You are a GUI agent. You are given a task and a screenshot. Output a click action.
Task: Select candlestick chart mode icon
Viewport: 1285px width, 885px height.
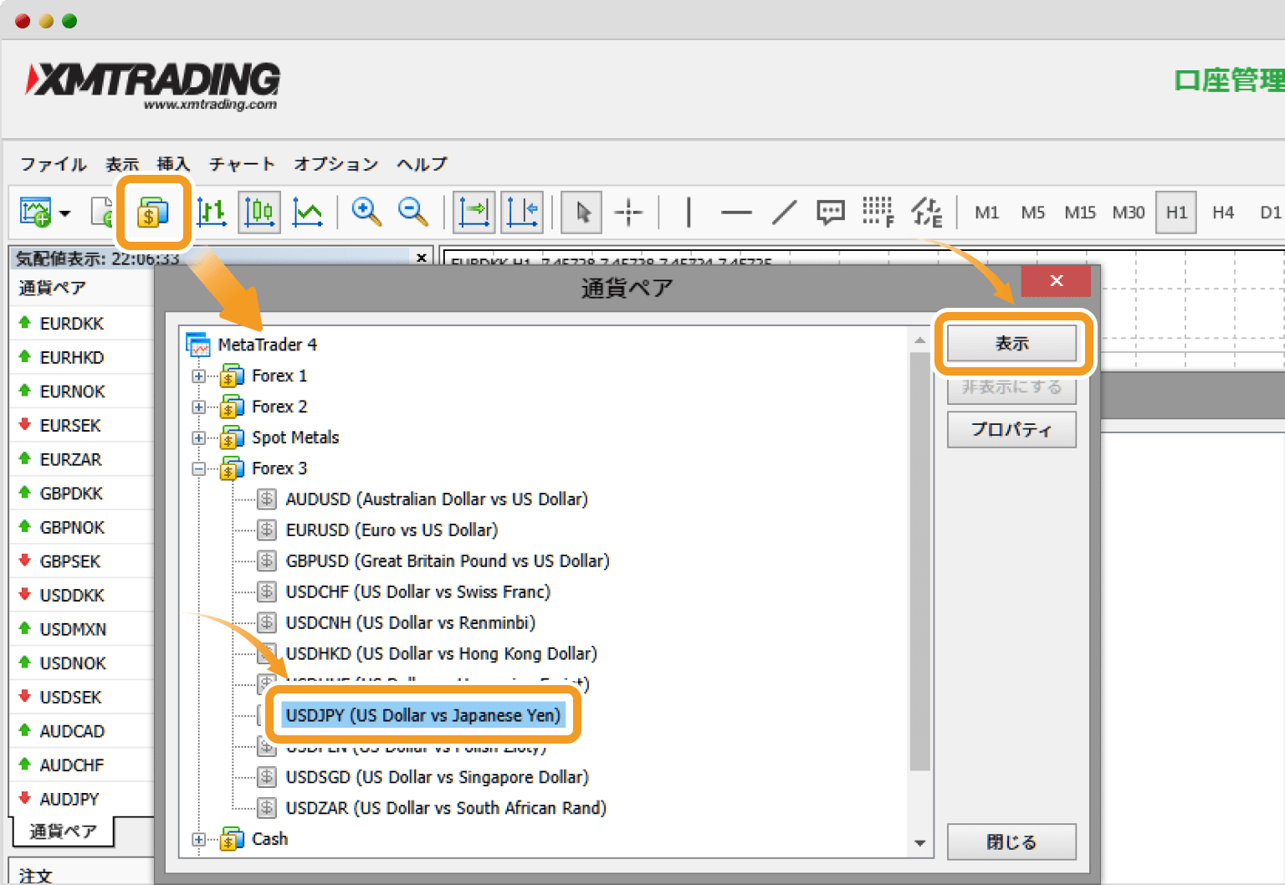point(259,212)
